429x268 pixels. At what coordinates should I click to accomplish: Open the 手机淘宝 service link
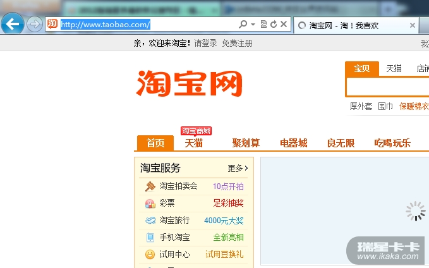(x=174, y=237)
